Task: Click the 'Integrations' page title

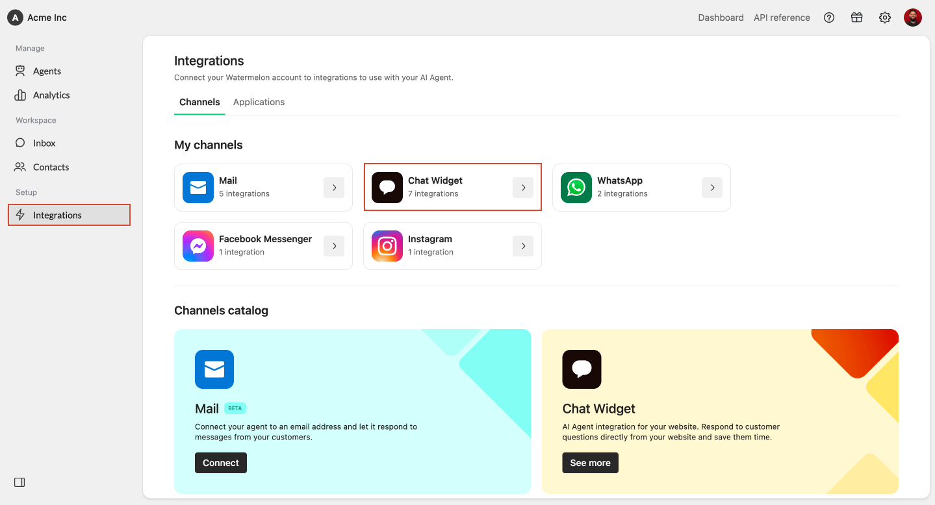Action: pyautogui.click(x=209, y=61)
